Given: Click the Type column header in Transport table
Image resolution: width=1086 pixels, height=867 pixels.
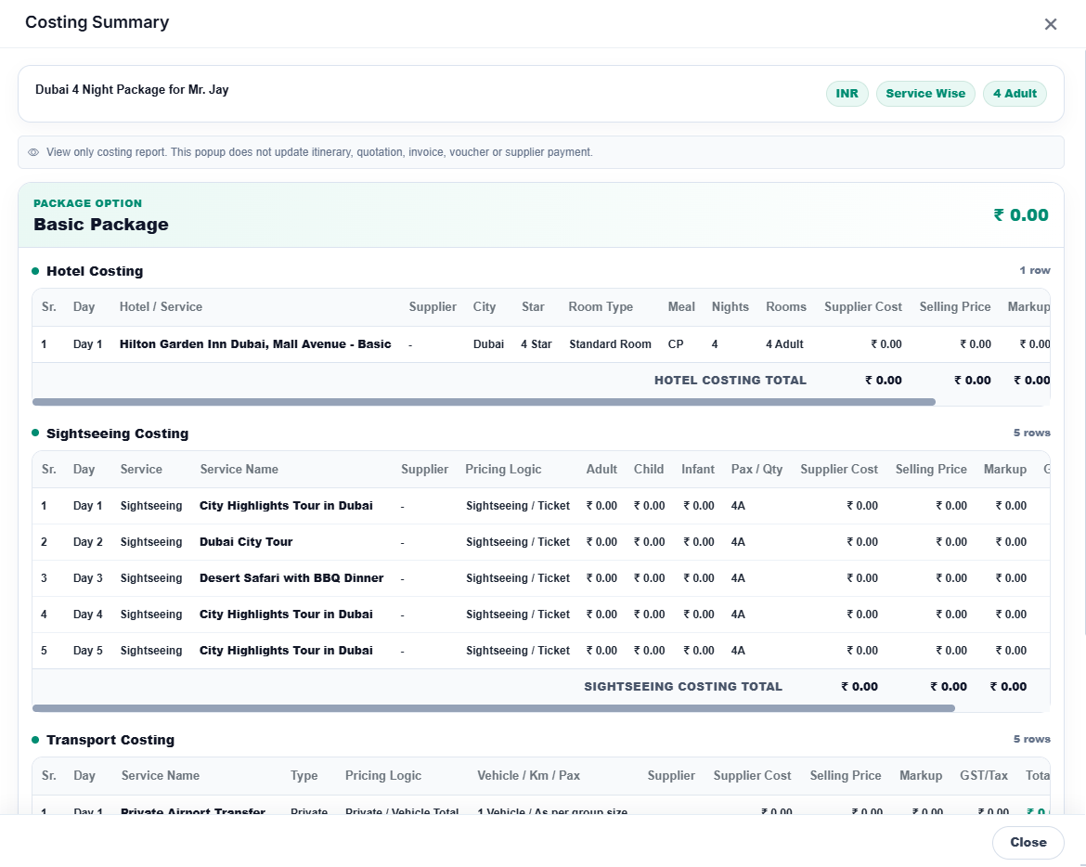Looking at the screenshot, I should tap(304, 776).
